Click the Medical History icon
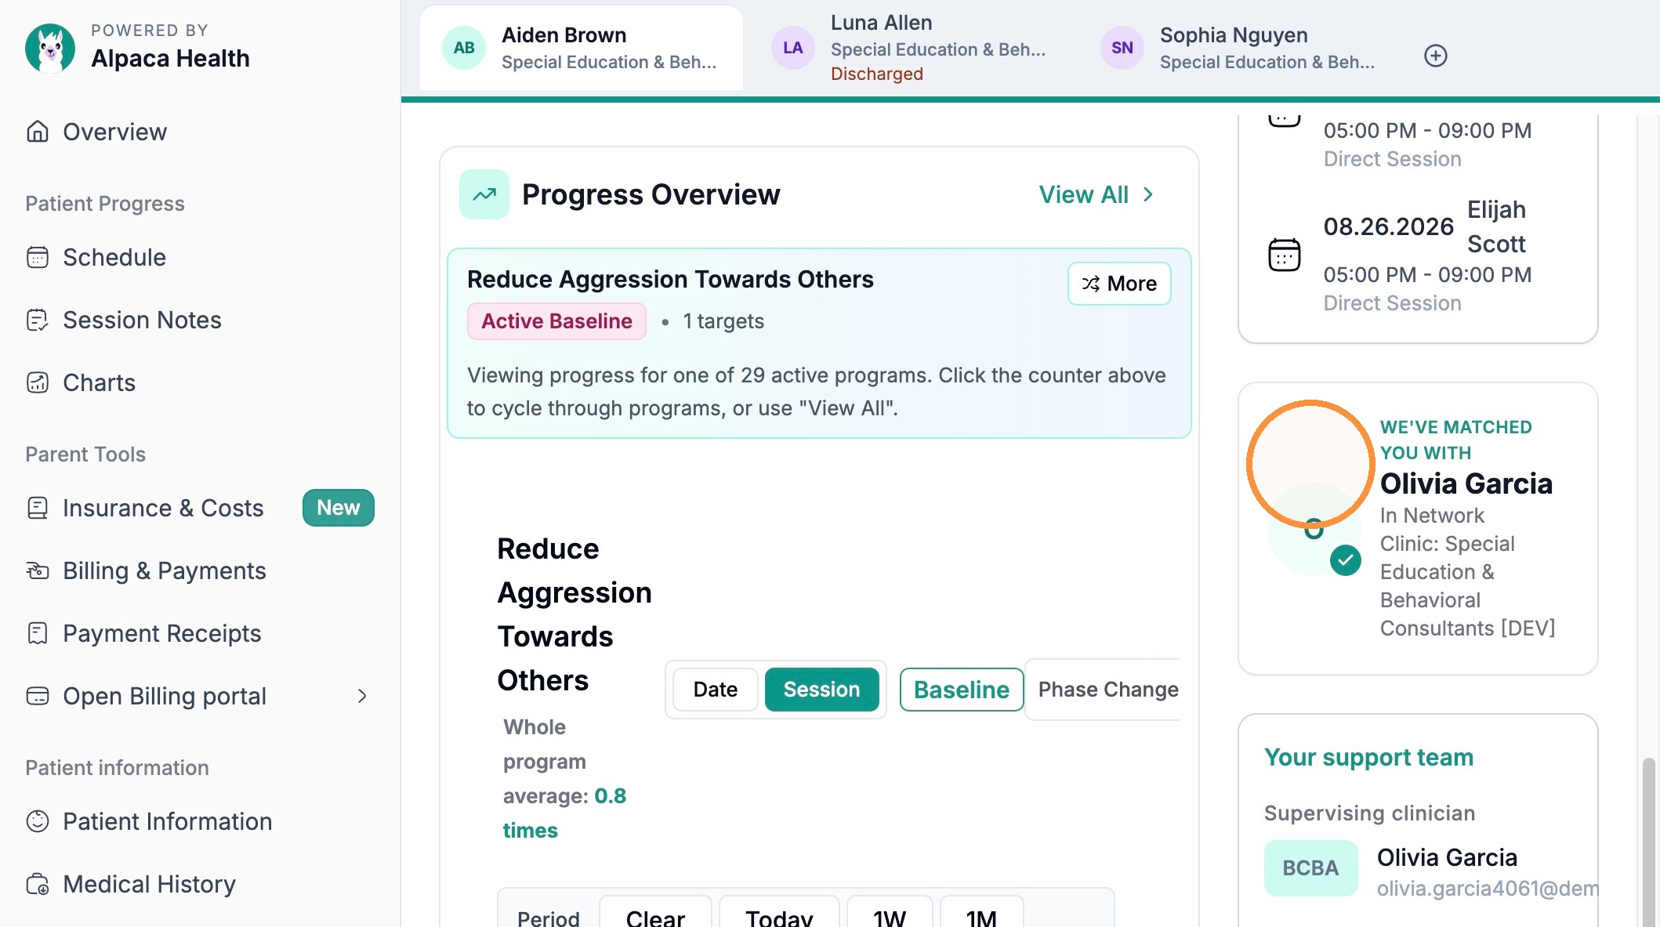Image resolution: width=1660 pixels, height=927 pixels. [37, 884]
